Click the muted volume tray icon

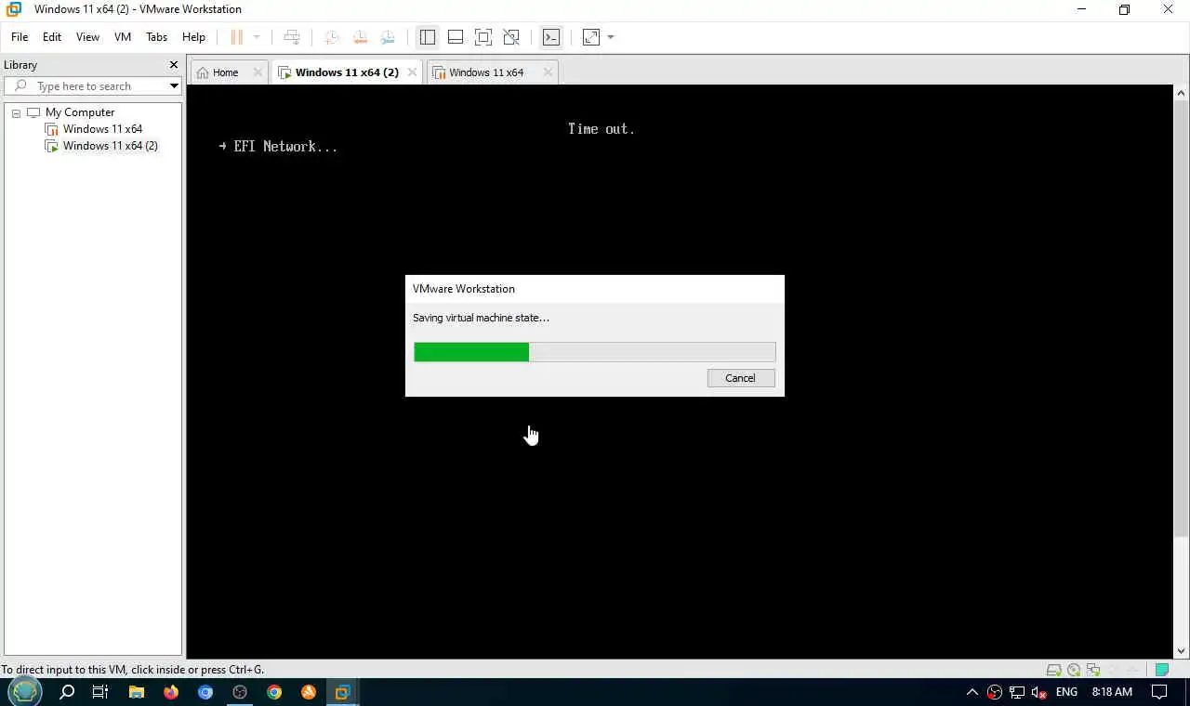coord(1039,692)
